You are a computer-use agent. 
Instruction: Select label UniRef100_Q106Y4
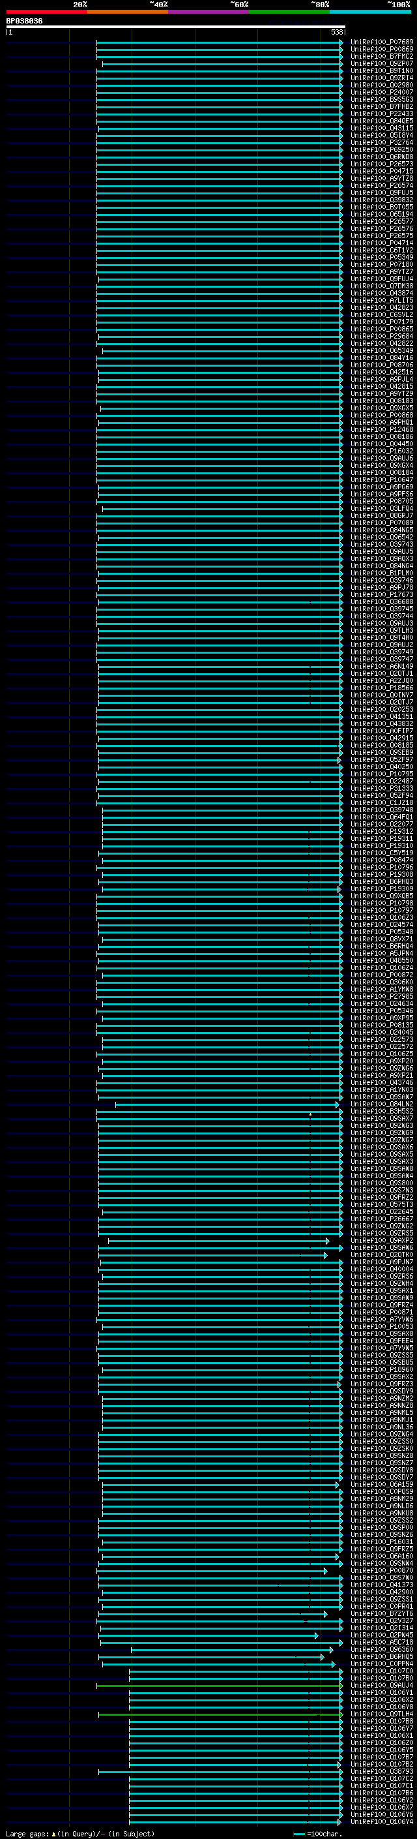tap(382, 1822)
